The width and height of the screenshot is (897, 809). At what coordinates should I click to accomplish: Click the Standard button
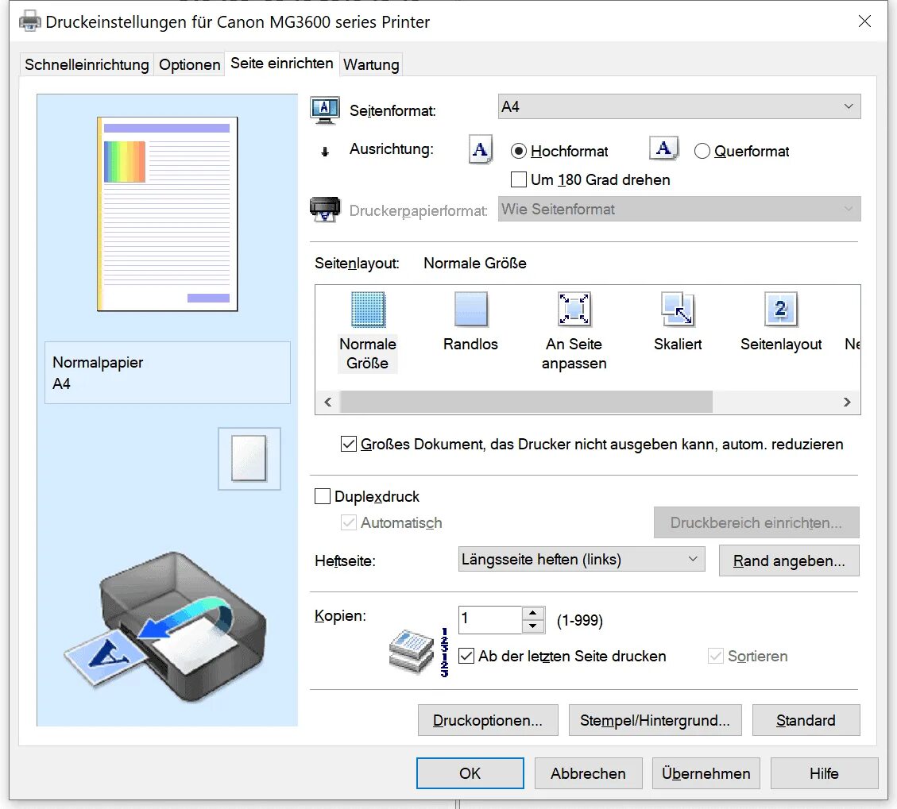tap(806, 720)
